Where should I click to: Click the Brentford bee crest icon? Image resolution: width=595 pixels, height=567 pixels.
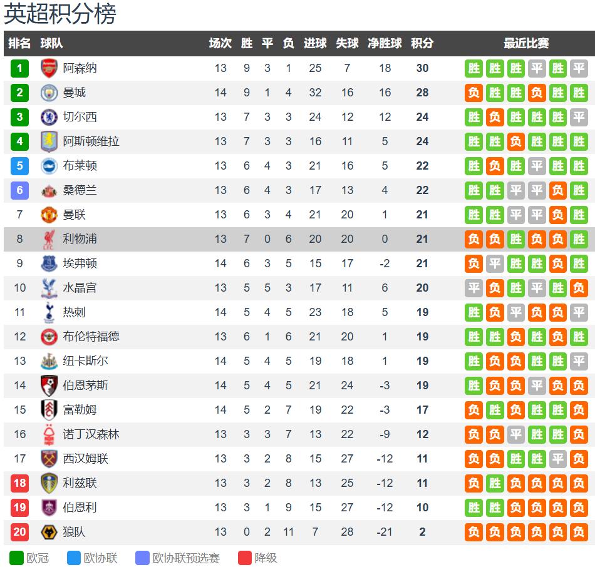coord(49,337)
